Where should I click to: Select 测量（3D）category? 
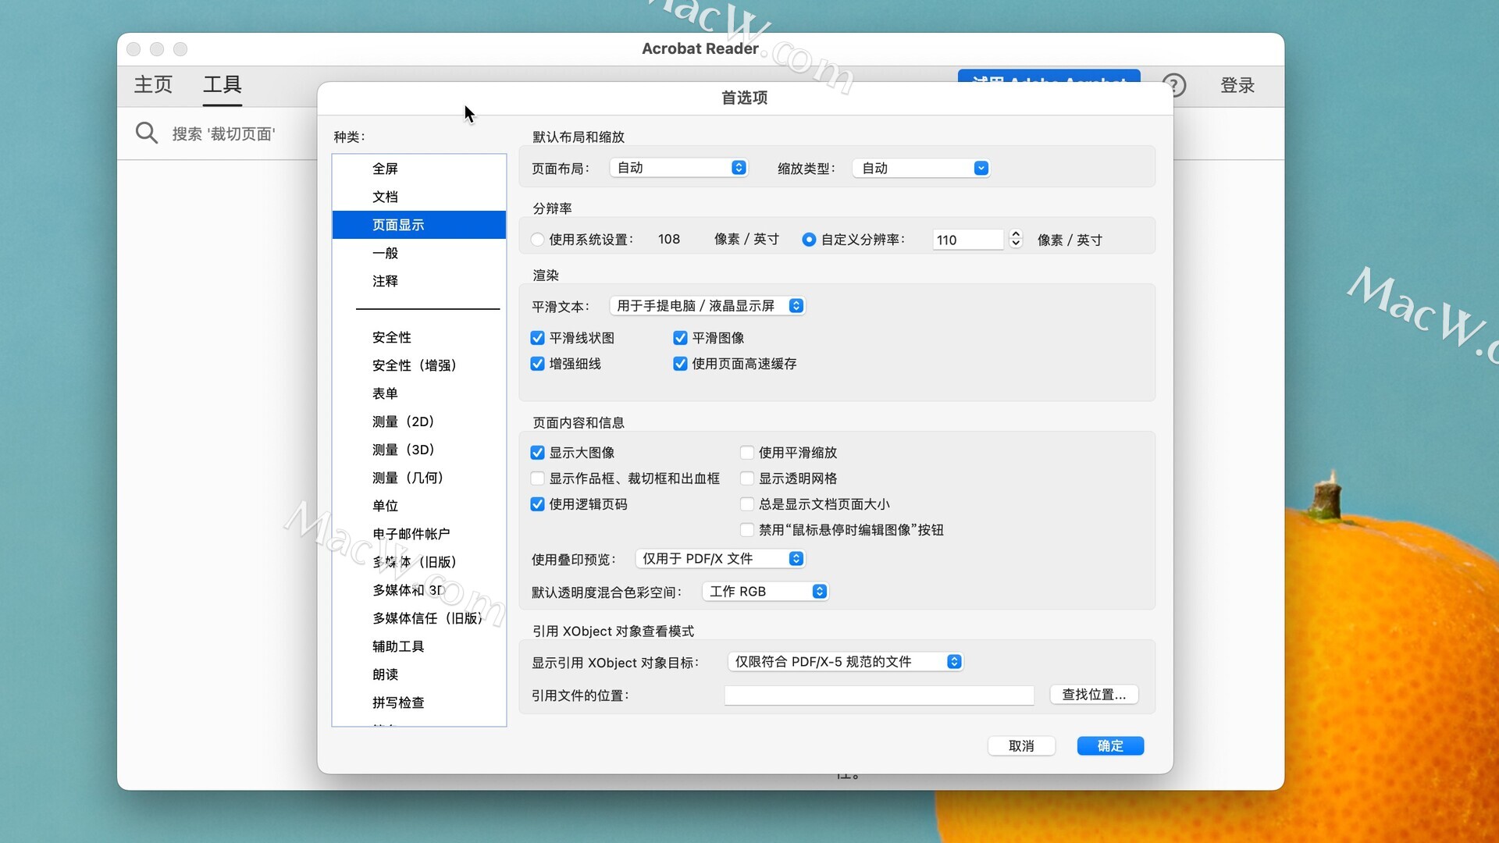pos(419,450)
